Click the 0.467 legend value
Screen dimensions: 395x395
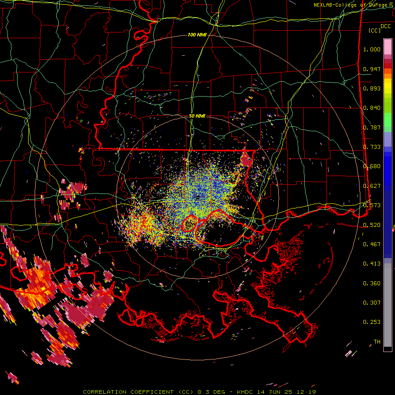pos(372,244)
